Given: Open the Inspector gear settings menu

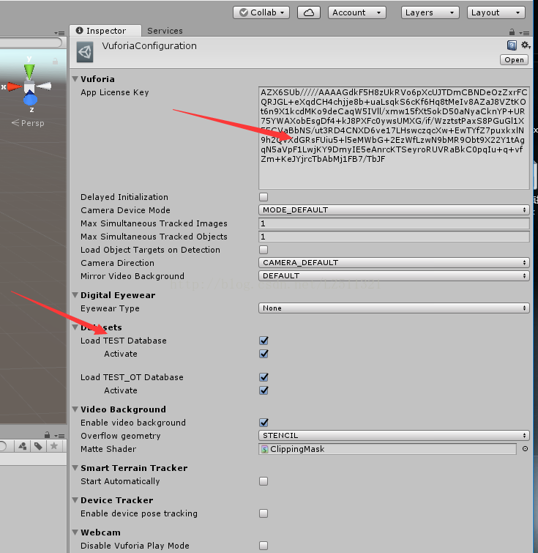Looking at the screenshot, I should [526, 45].
